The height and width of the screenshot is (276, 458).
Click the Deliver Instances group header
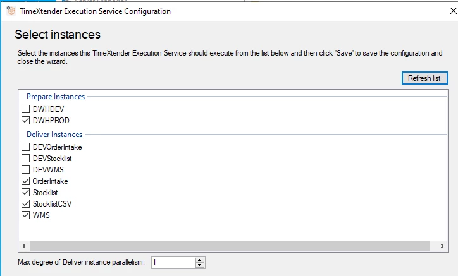point(54,135)
